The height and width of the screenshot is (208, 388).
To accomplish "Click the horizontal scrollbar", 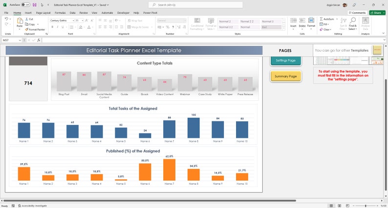I will (x=150, y=201).
